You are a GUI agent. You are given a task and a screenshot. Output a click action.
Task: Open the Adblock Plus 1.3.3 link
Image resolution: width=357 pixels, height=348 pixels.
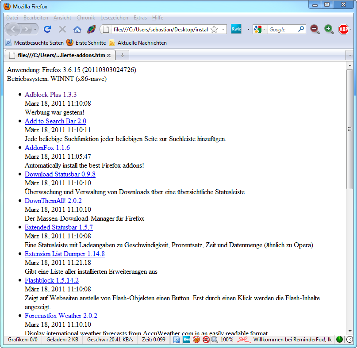point(51,95)
